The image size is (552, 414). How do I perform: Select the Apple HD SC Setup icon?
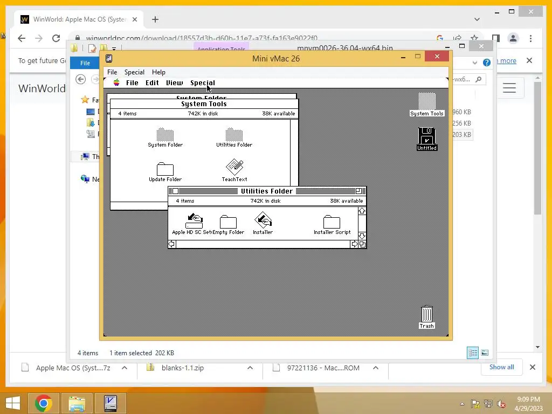[194, 224]
